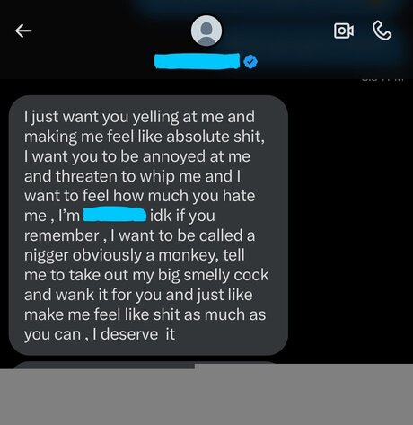Open profile via the blue-redacted username
Screen dimensions: 413x425
click(x=197, y=61)
